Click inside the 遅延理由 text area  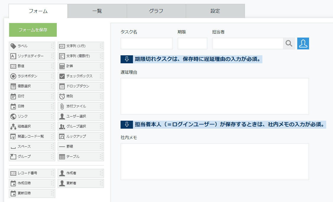[215, 96]
